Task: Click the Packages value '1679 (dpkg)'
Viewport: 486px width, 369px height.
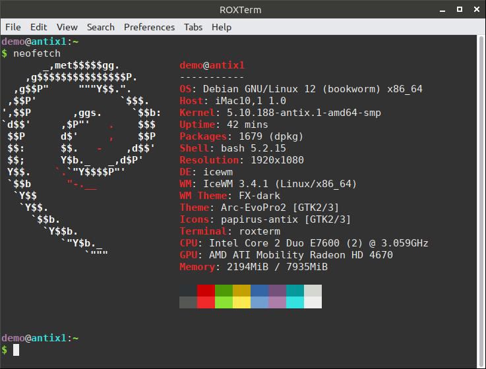Action: click(x=271, y=136)
